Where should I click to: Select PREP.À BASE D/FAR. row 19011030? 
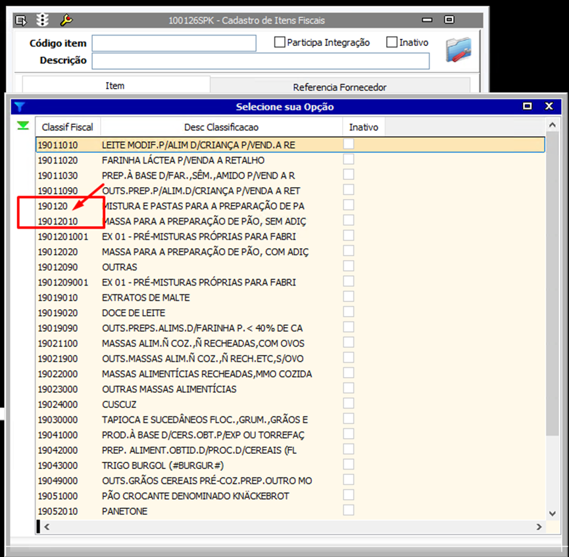point(290,175)
